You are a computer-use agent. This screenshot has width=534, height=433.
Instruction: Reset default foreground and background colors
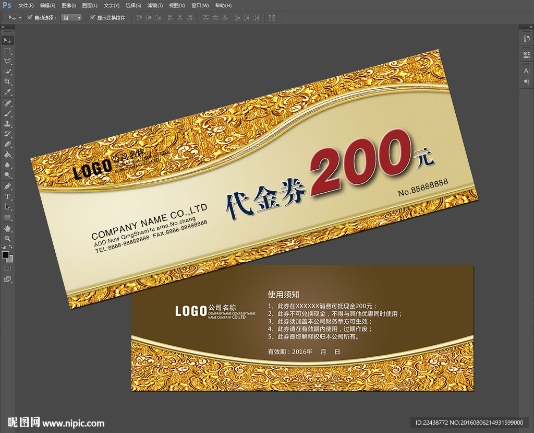(x=4, y=247)
